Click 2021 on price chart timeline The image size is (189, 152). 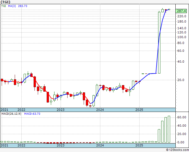[x=4, y=110]
